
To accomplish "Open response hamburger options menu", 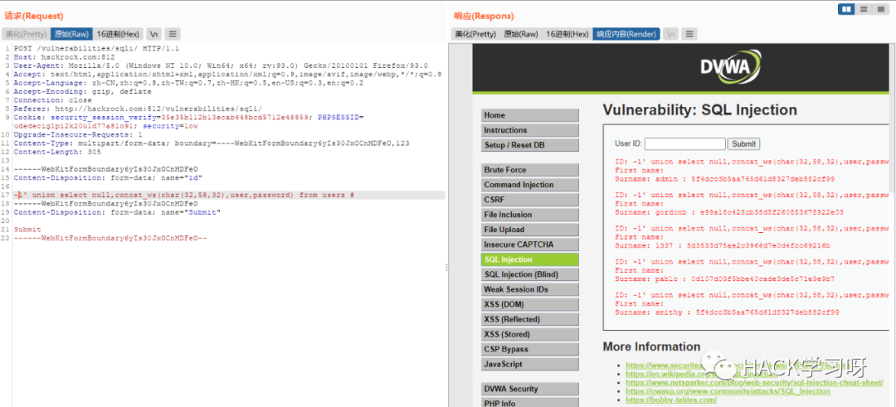I will [x=689, y=34].
